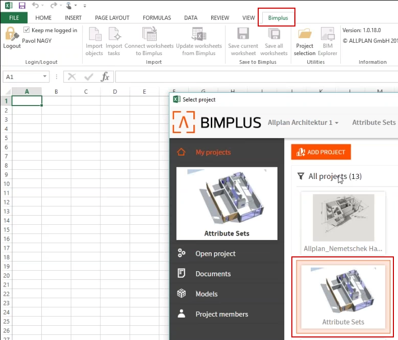Select the Bimplus ribbon tab

tap(278, 18)
